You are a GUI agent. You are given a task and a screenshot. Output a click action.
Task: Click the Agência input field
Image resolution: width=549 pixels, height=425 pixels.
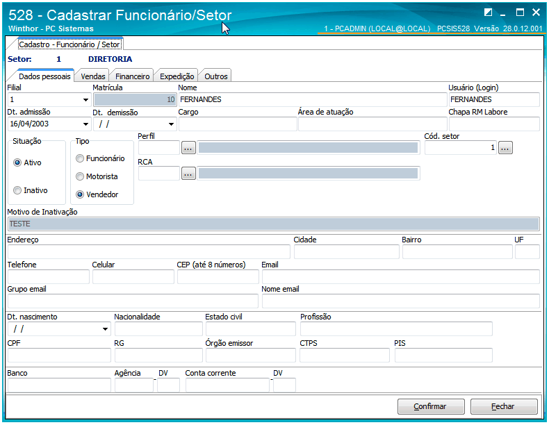[x=134, y=385]
